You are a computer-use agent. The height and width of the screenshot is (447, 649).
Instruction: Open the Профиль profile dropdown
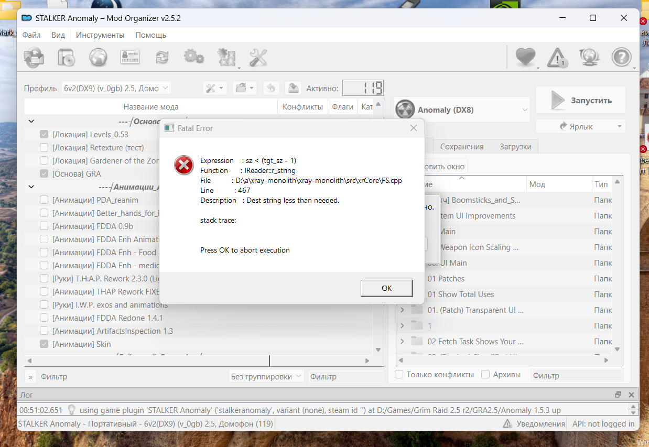116,88
